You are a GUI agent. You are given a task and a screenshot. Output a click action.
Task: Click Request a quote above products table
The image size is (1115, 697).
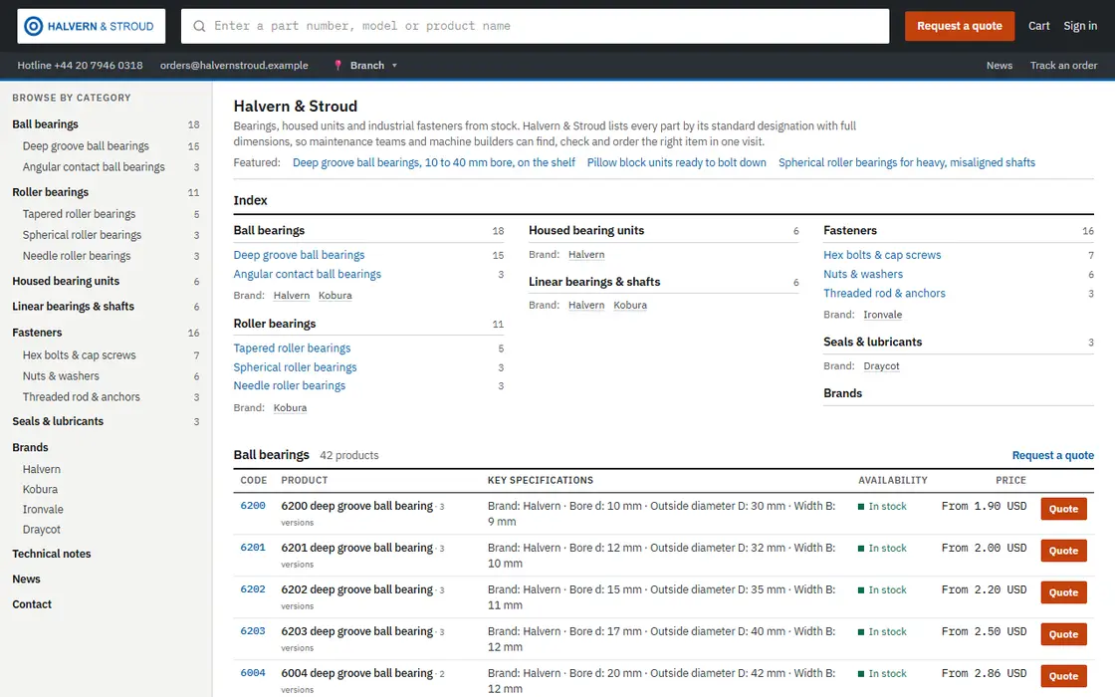(x=1053, y=455)
